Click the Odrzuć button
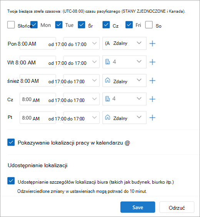The width and height of the screenshot is (200, 217). (177, 207)
